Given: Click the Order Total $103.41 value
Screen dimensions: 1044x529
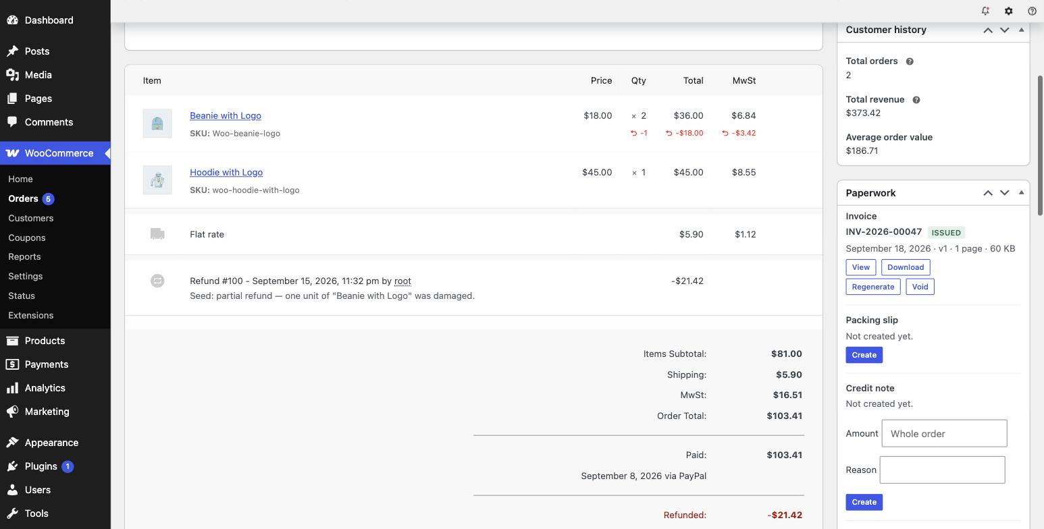Looking at the screenshot, I should (785, 416).
